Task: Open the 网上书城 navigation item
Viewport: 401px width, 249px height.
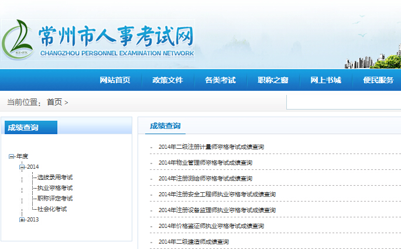Action: [326, 80]
